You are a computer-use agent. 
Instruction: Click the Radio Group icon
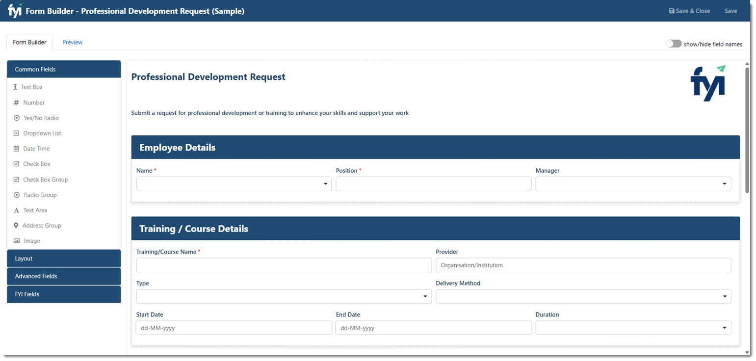[x=17, y=195]
